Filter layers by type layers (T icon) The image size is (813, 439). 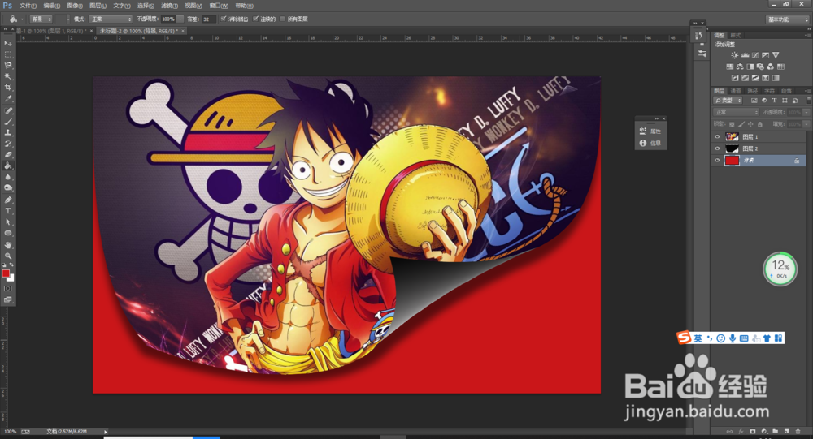pos(774,101)
